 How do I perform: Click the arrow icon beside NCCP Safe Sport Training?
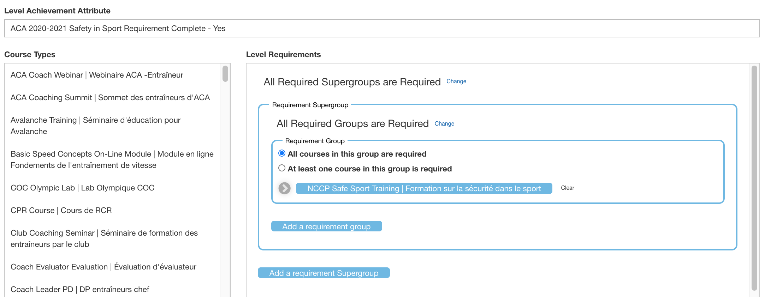pyautogui.click(x=284, y=188)
